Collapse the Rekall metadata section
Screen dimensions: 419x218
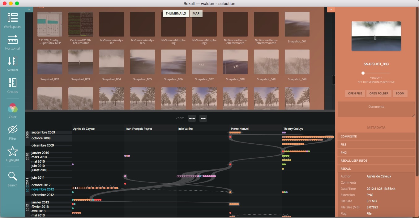(376, 169)
